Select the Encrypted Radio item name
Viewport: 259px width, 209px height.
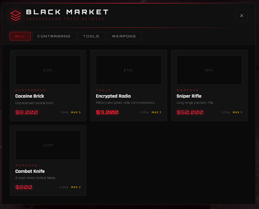click(x=113, y=96)
